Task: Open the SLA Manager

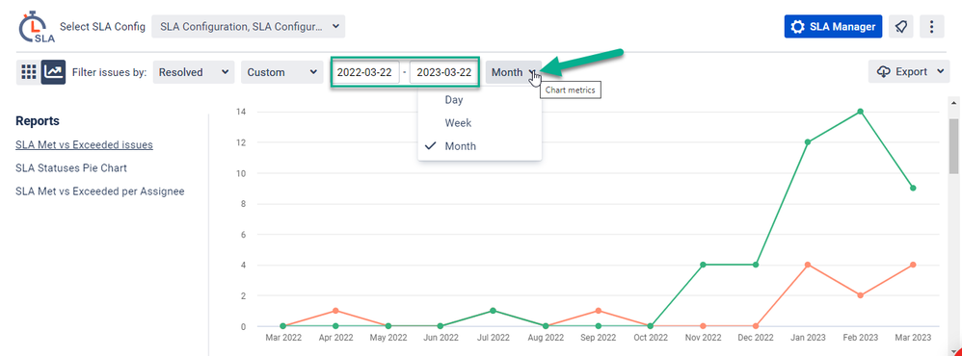Action: (833, 27)
